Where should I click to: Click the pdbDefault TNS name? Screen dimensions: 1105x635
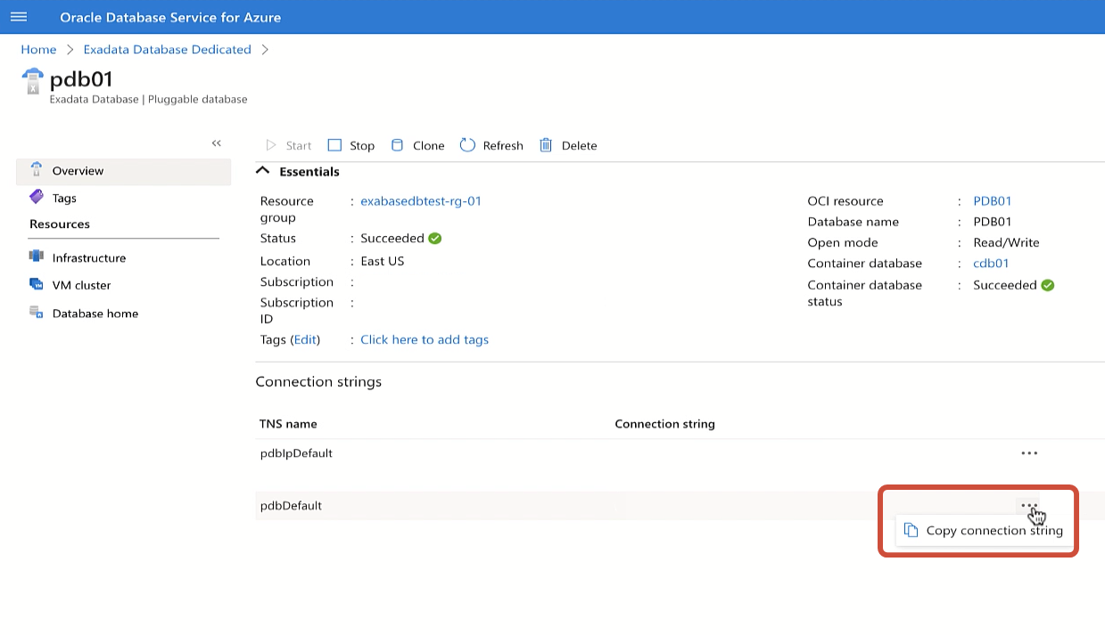pos(291,505)
